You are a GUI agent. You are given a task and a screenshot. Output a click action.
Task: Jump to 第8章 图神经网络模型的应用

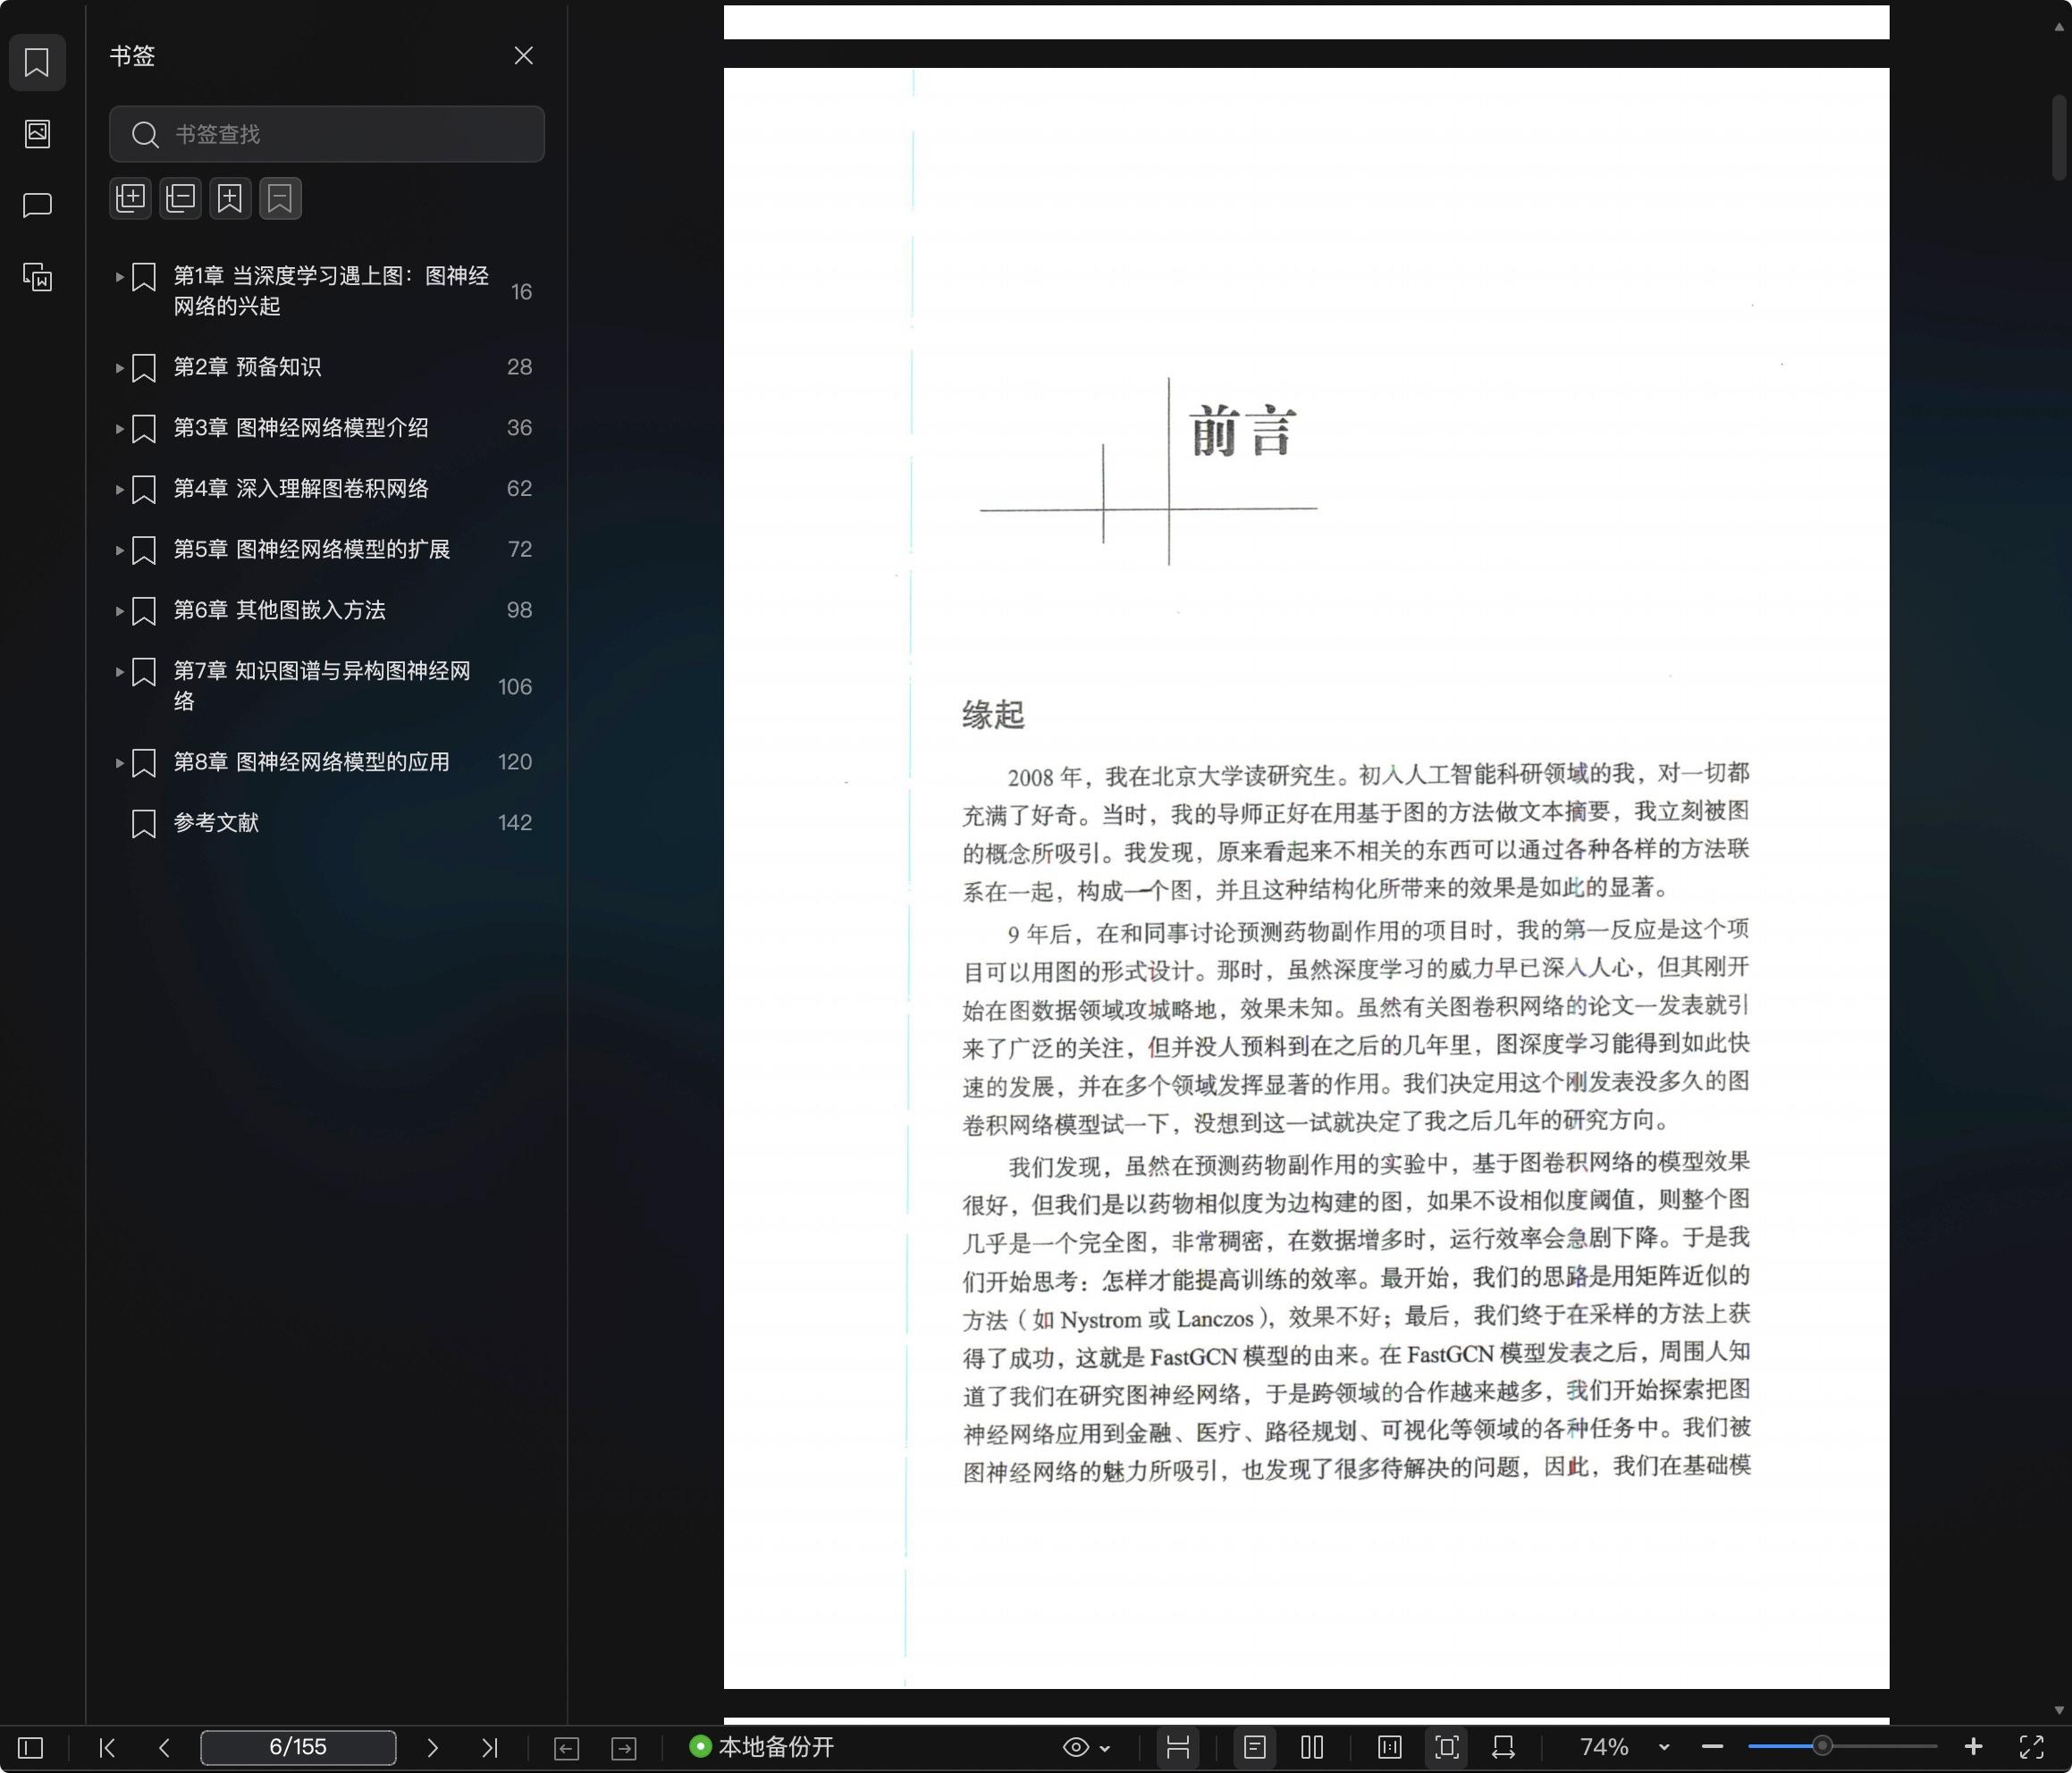[x=311, y=762]
